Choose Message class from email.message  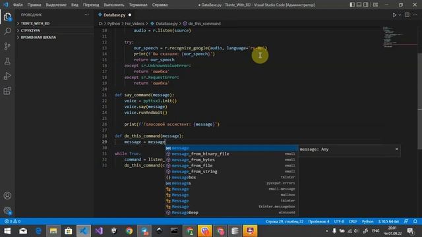(231, 189)
